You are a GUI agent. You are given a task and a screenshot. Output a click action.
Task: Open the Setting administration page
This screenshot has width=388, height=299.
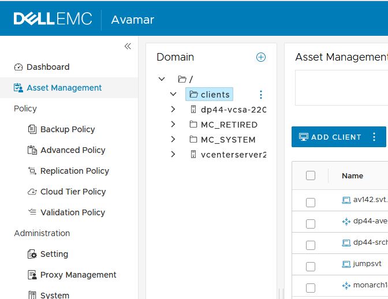pos(54,254)
